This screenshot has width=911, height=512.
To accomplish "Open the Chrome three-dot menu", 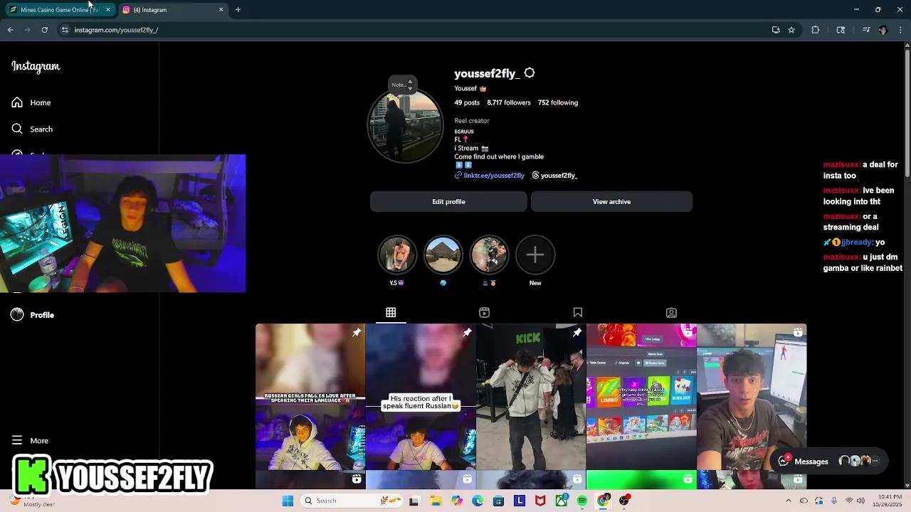I will coord(901,30).
